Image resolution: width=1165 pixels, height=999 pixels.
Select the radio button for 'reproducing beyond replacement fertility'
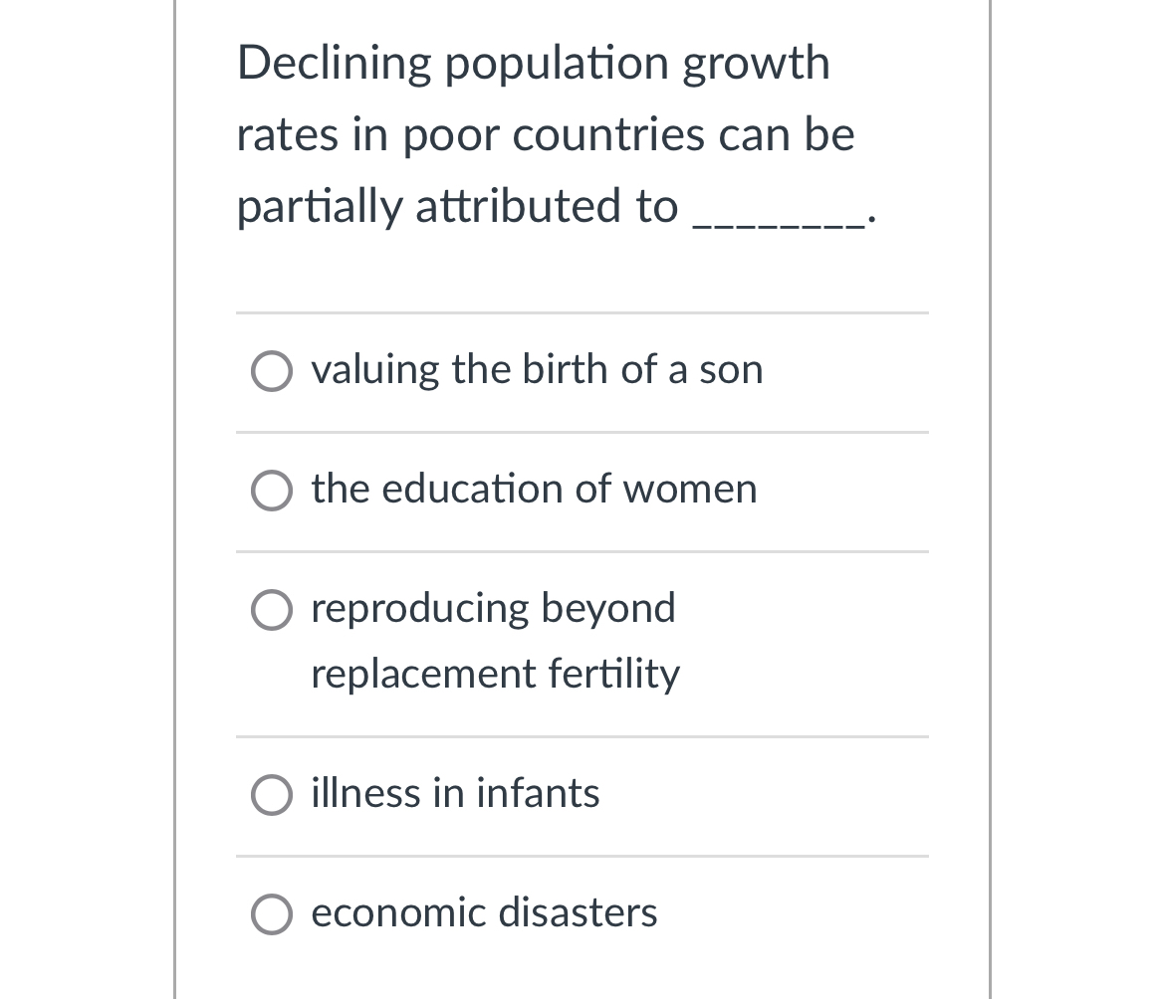pyautogui.click(x=271, y=610)
